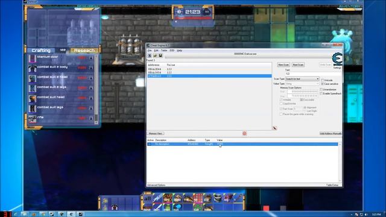The image size is (386, 217).
Task: Open the File menu in Cheat Engine
Action: (x=150, y=51)
